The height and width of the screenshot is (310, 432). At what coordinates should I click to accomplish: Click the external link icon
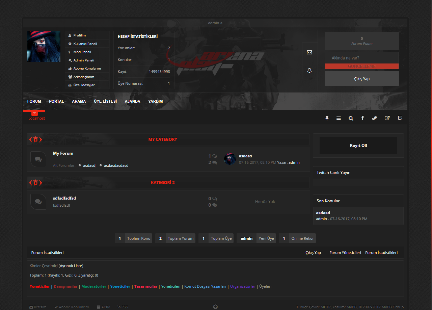pos(387,118)
